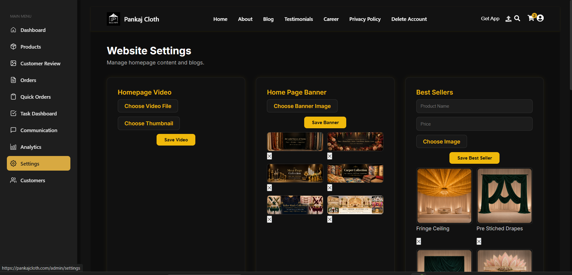Open the Testimonials link
Screen dimensions: 572x275
299,19
